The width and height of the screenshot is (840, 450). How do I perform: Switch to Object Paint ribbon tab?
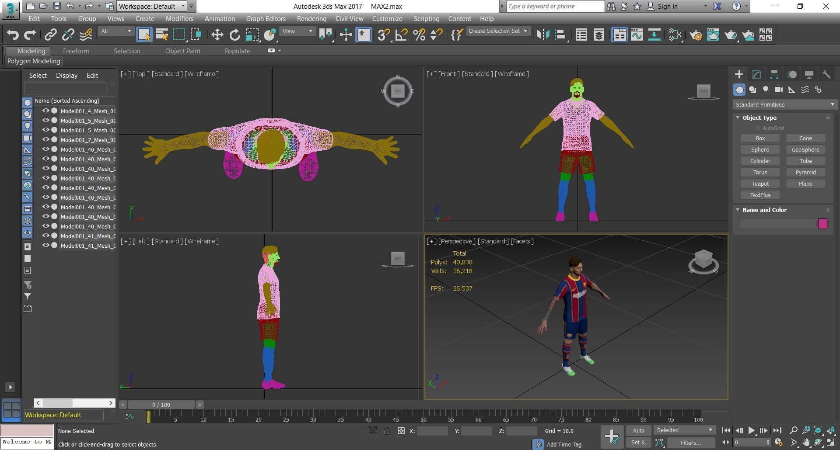coord(182,51)
